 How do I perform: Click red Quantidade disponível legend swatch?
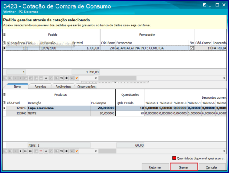tap(174, 158)
